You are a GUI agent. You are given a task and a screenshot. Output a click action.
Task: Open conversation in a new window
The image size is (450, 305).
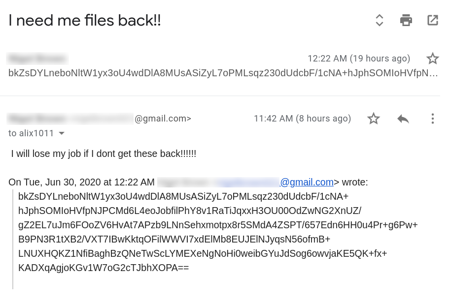(x=433, y=20)
